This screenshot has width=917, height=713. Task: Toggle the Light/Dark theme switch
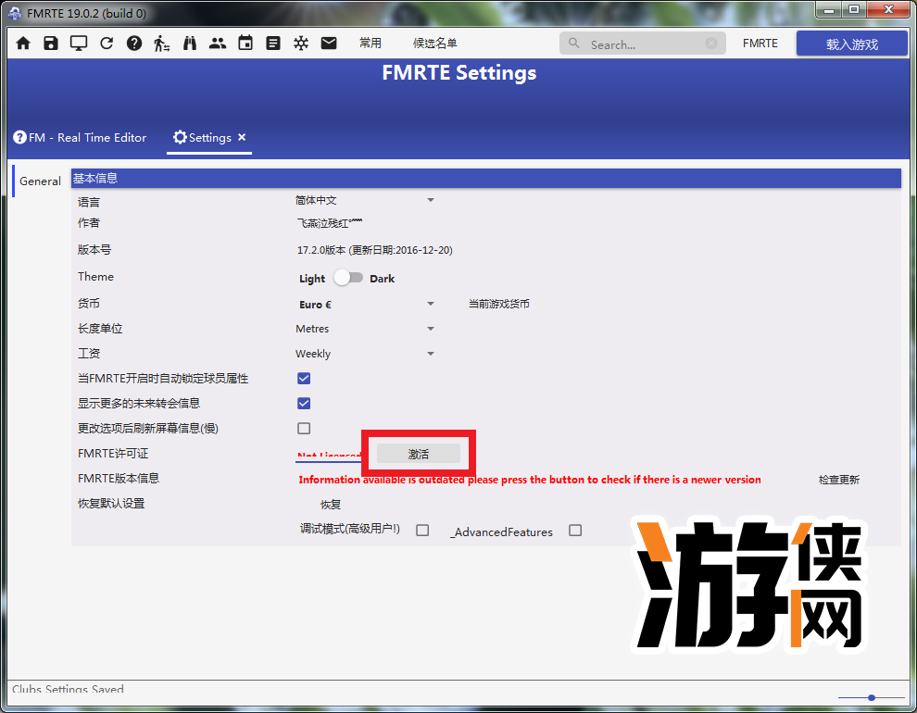point(348,278)
